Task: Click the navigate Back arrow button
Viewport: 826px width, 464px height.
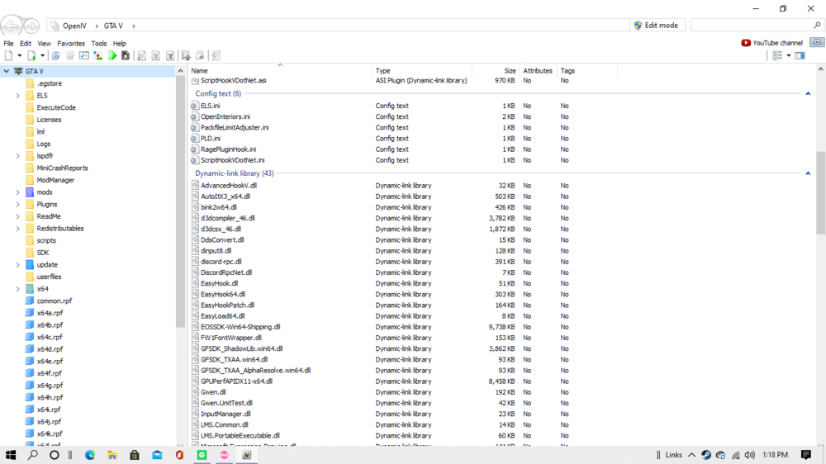Action: (x=11, y=26)
